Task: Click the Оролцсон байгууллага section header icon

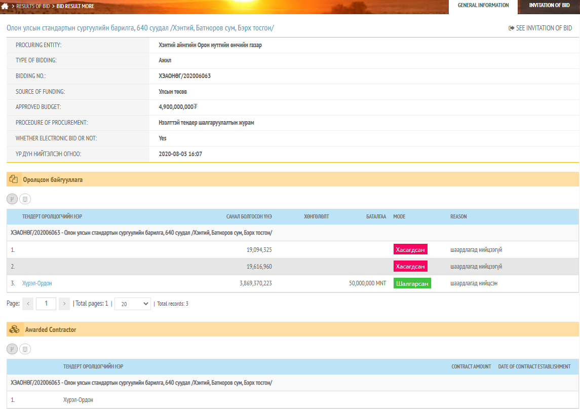Action: [x=14, y=179]
